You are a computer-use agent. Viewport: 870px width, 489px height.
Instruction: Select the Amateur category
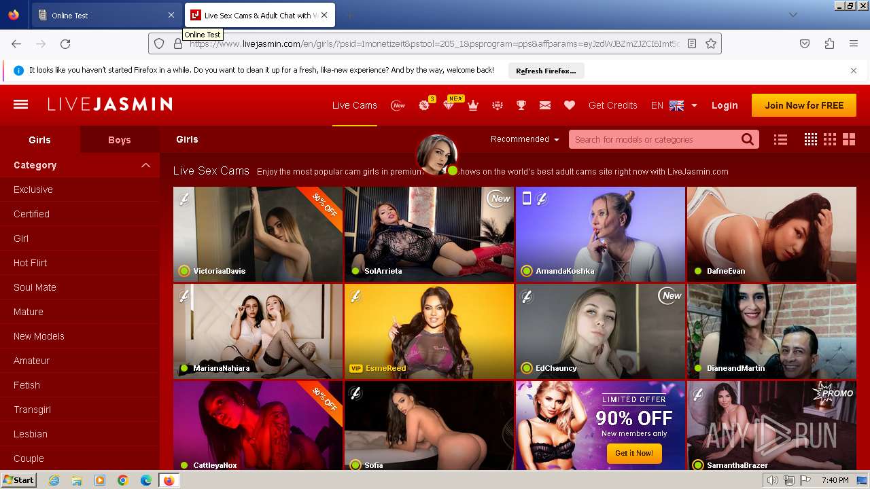31,361
